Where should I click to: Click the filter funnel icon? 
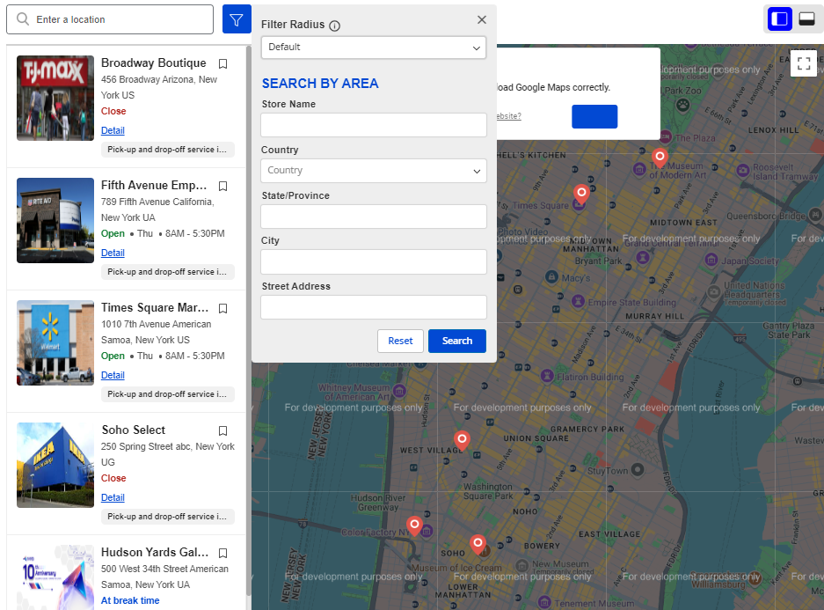tap(236, 19)
